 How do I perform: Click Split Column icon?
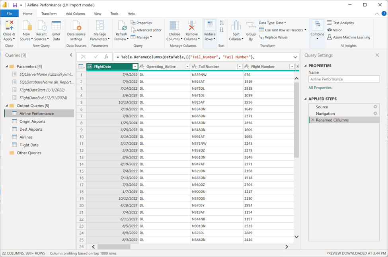click(236, 26)
